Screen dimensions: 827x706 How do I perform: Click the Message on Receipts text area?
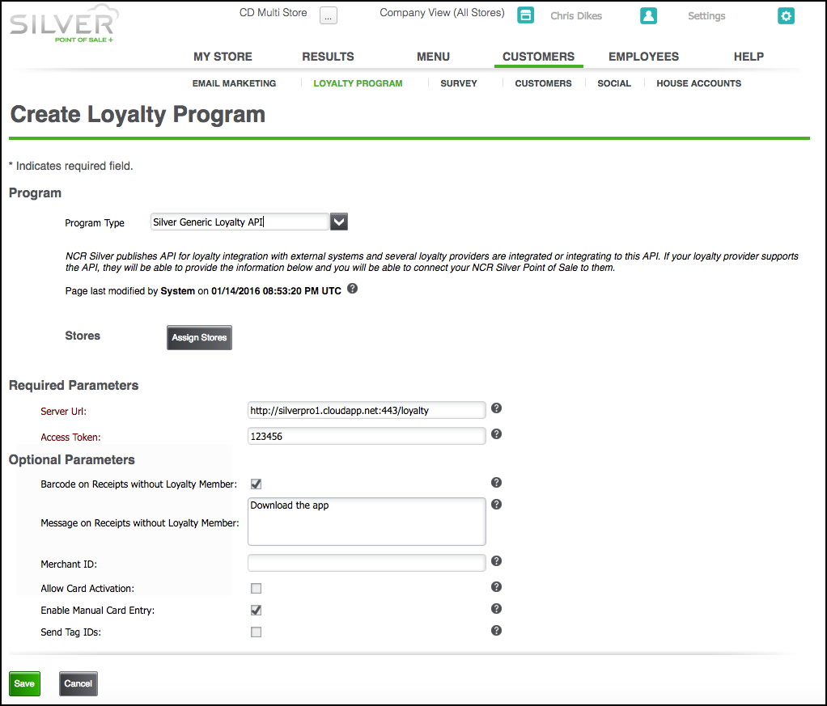tap(367, 522)
